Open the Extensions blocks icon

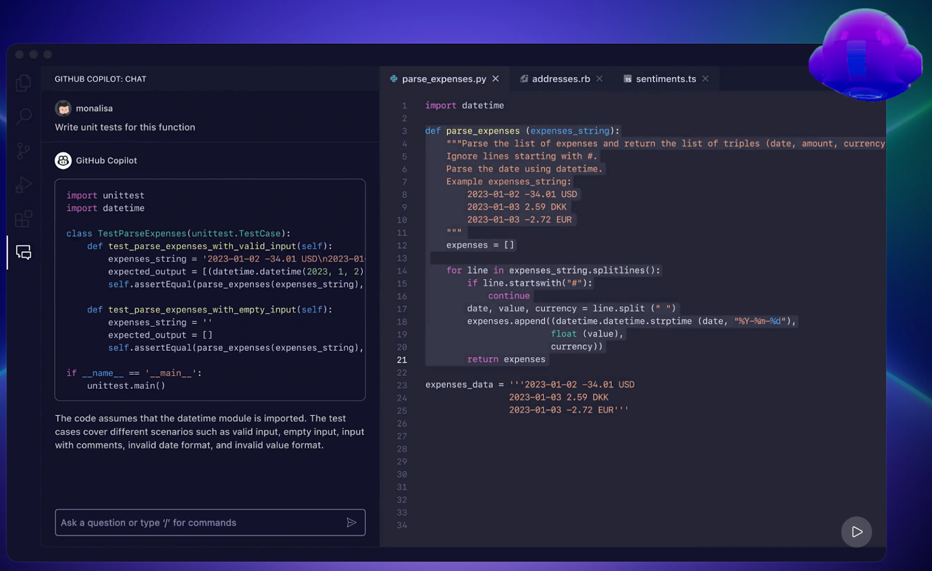tap(23, 219)
